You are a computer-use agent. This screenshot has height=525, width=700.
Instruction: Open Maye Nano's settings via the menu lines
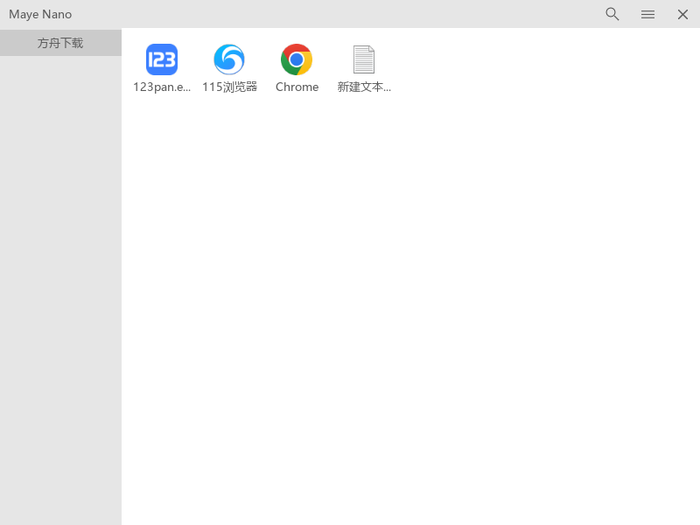[x=647, y=14]
